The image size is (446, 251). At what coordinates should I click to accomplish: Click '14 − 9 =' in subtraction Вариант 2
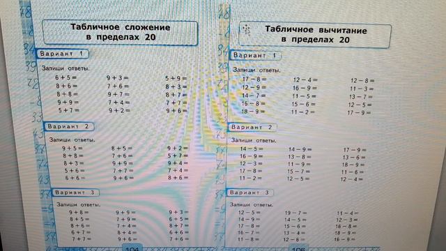pos(300,149)
